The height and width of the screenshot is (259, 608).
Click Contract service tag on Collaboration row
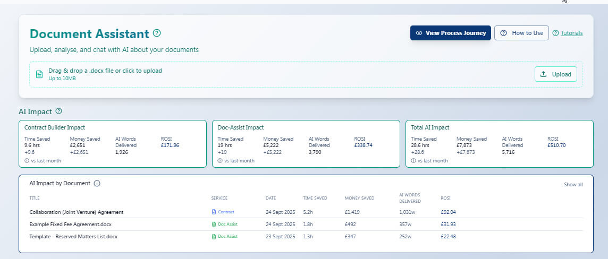pyautogui.click(x=223, y=212)
